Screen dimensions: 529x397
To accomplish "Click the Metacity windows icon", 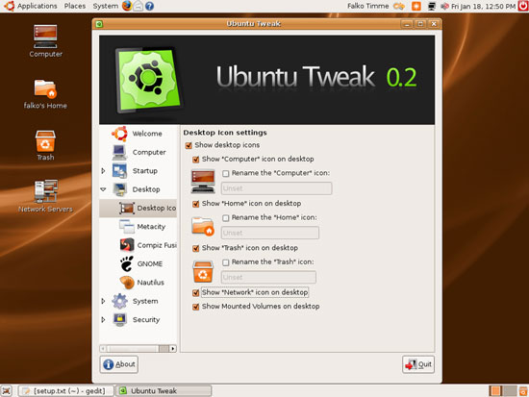I will pyautogui.click(x=127, y=227).
